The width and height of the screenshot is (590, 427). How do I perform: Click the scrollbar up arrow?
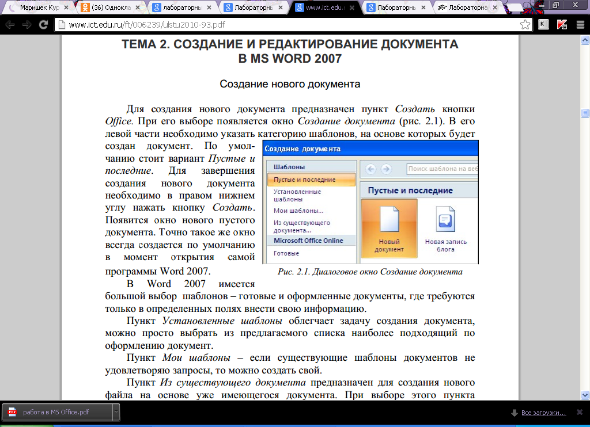(585, 40)
